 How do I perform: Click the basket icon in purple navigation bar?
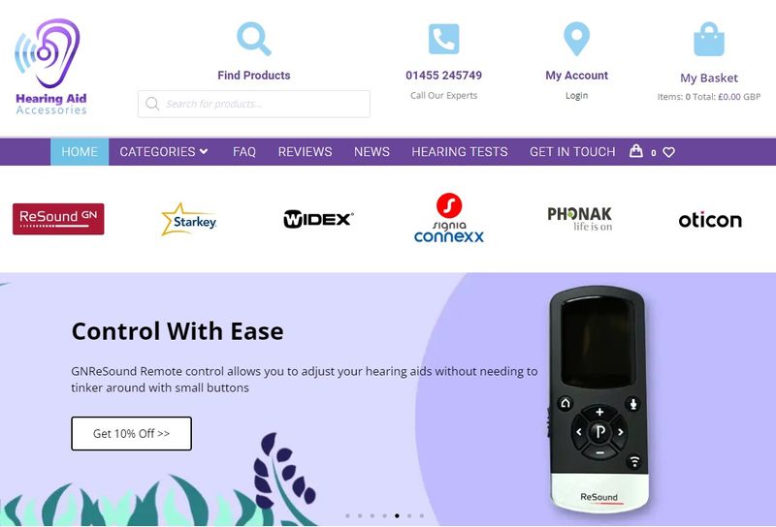click(x=636, y=151)
